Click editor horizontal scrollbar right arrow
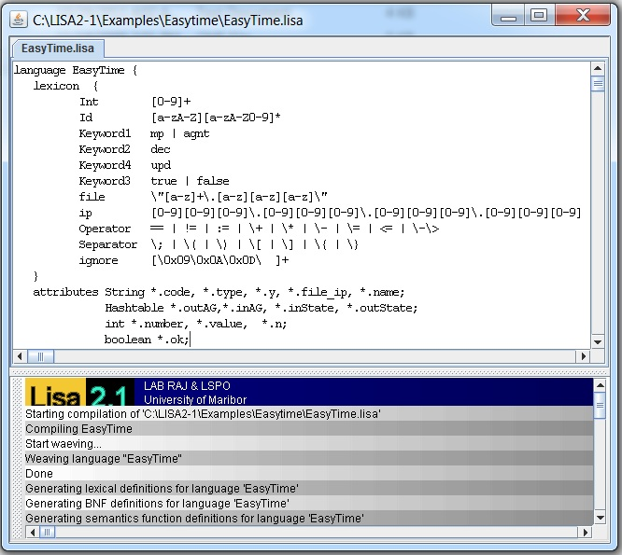 click(x=583, y=356)
